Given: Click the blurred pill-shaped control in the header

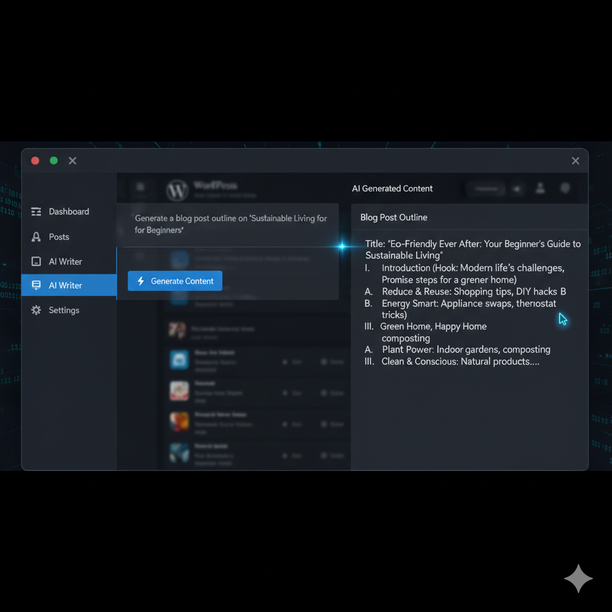Looking at the screenshot, I should [485, 189].
